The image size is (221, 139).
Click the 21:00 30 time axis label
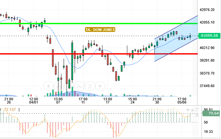coord(157,101)
